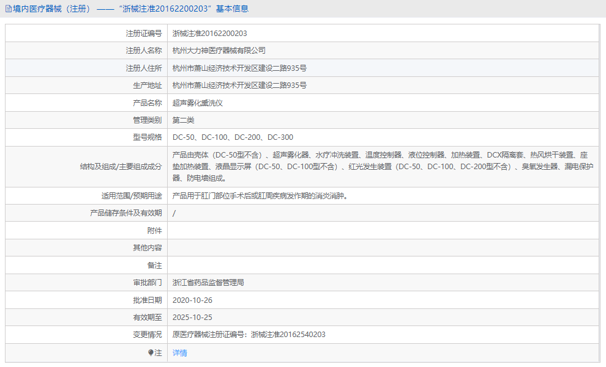This screenshot has height=367, width=606.
Task: Click the approving department 浙江省药品监督管理局
Action: click(x=208, y=283)
